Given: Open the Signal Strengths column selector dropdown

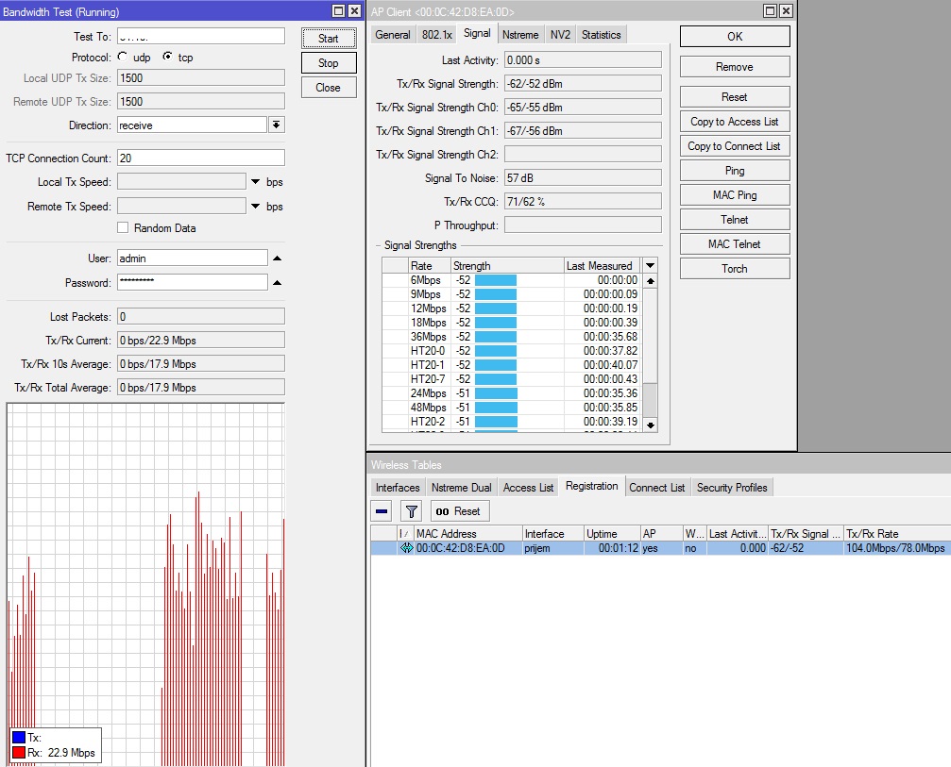Looking at the screenshot, I should 650,265.
